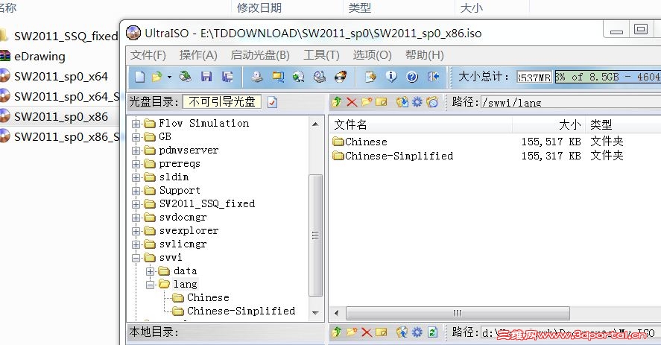Collapse the lang folder node
Screen dimensions: 661x345
tap(150, 285)
